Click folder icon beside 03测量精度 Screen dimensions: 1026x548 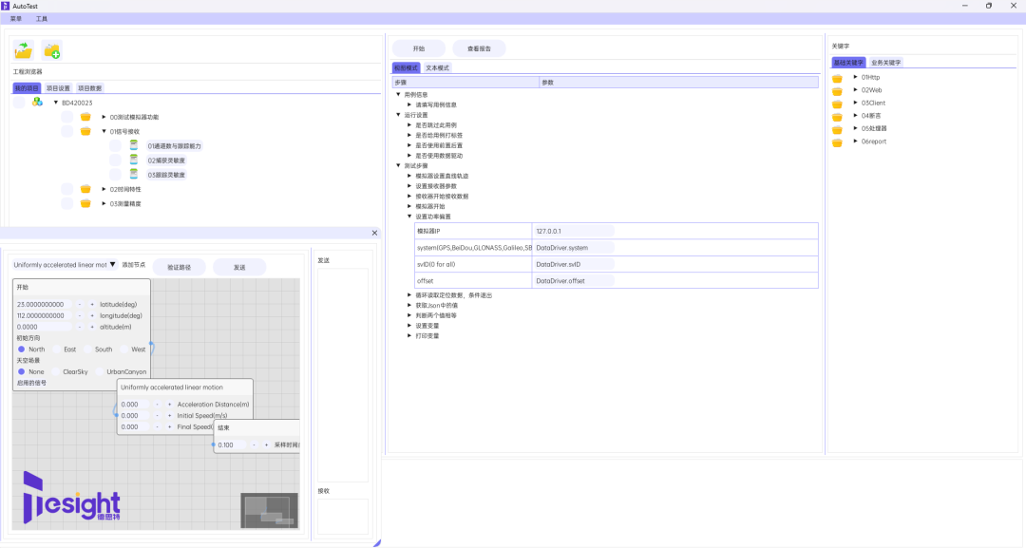pos(85,203)
